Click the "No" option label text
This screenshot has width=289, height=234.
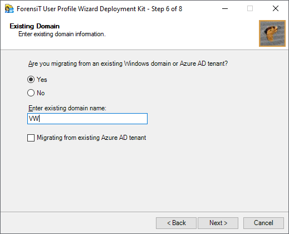tap(41, 93)
